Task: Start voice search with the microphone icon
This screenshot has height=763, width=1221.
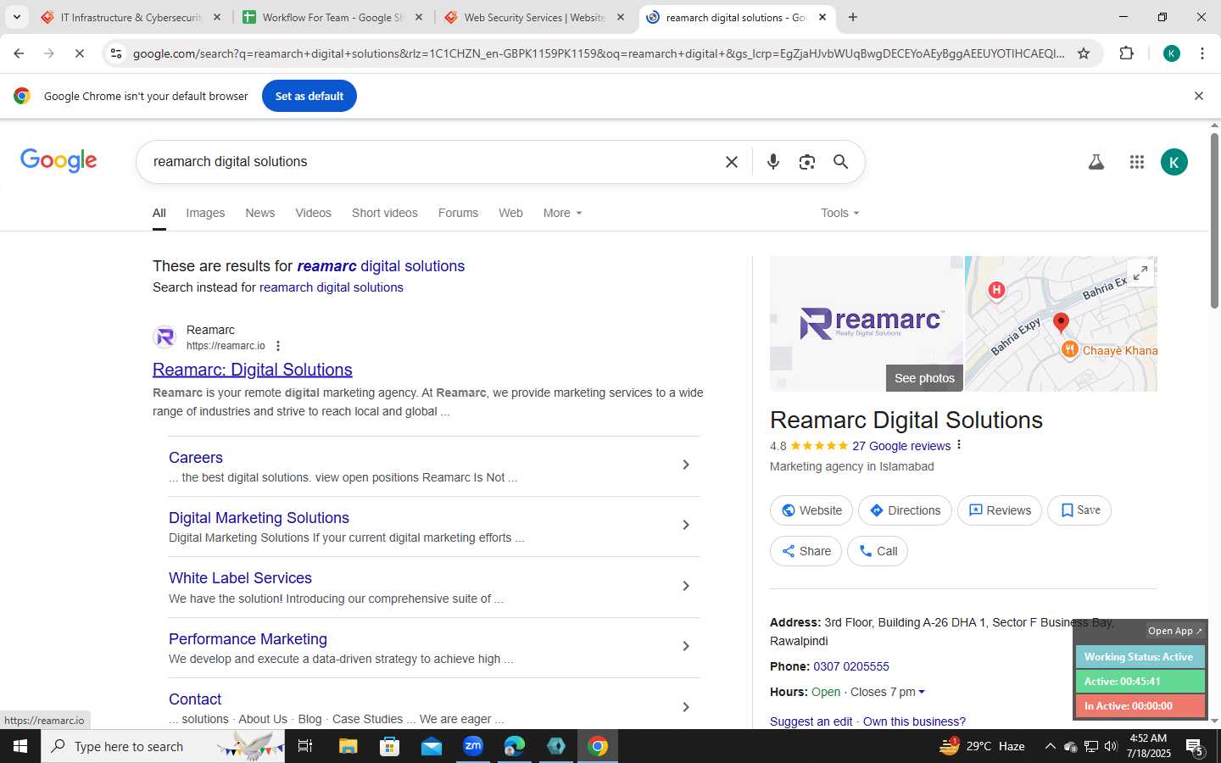Action: [x=772, y=162]
